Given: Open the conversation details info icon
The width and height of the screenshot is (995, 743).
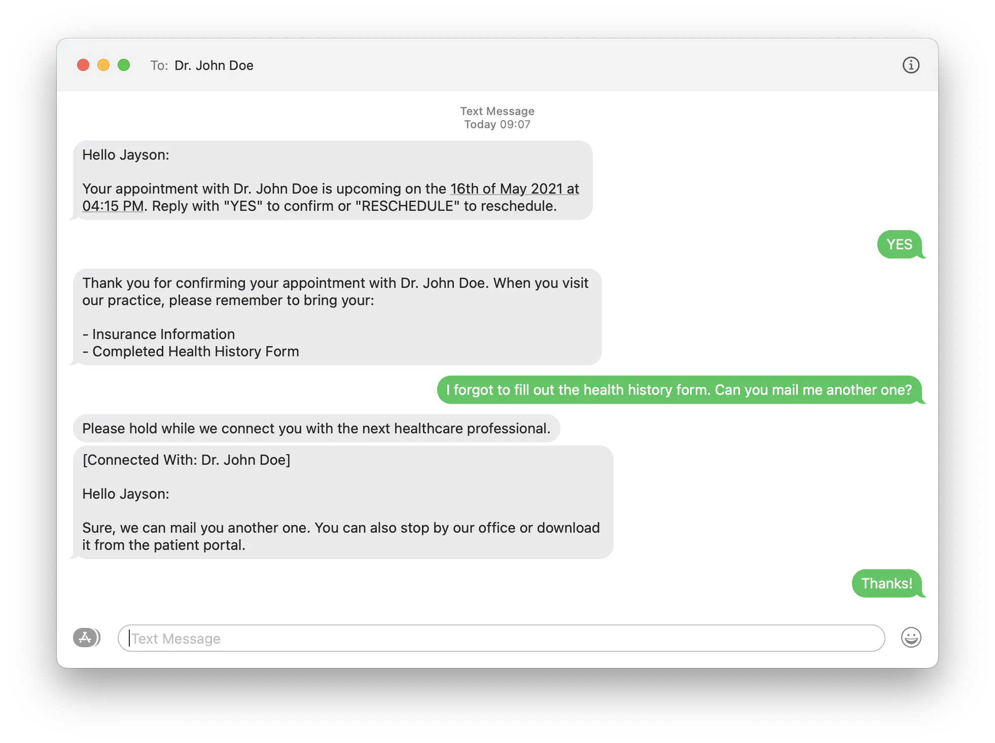Looking at the screenshot, I should click(911, 64).
